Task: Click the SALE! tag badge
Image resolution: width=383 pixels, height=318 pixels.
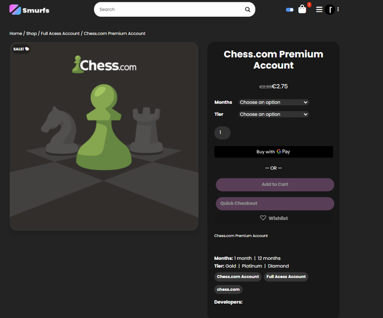Action: click(x=22, y=49)
